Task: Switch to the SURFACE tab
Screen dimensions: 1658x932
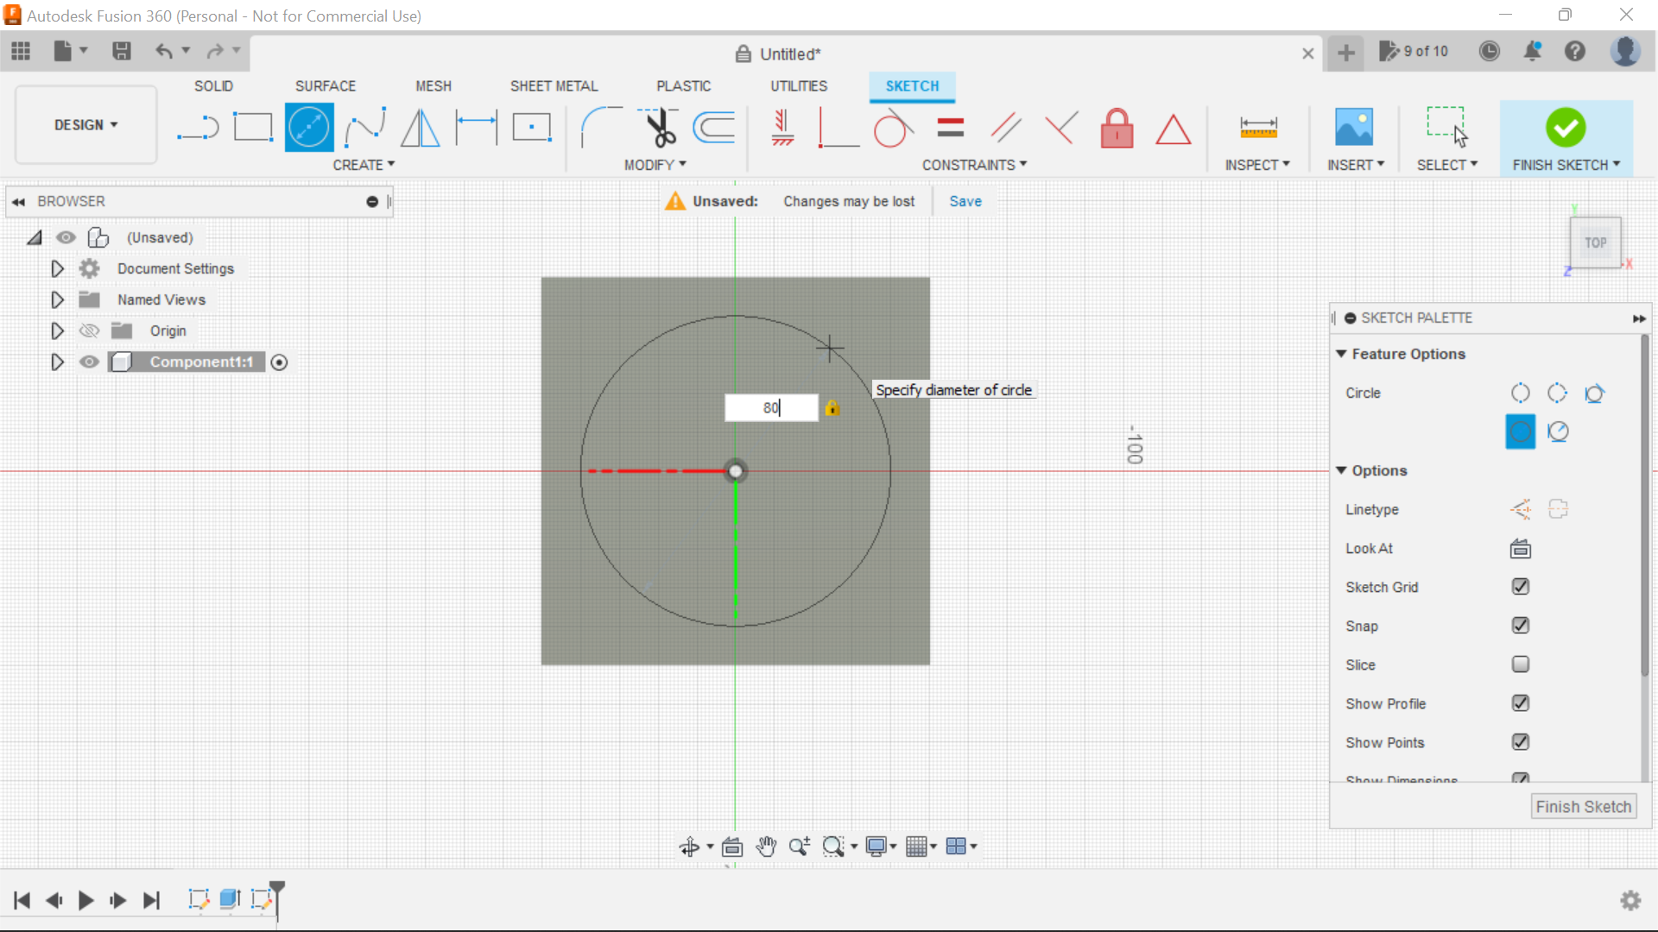Action: (326, 86)
